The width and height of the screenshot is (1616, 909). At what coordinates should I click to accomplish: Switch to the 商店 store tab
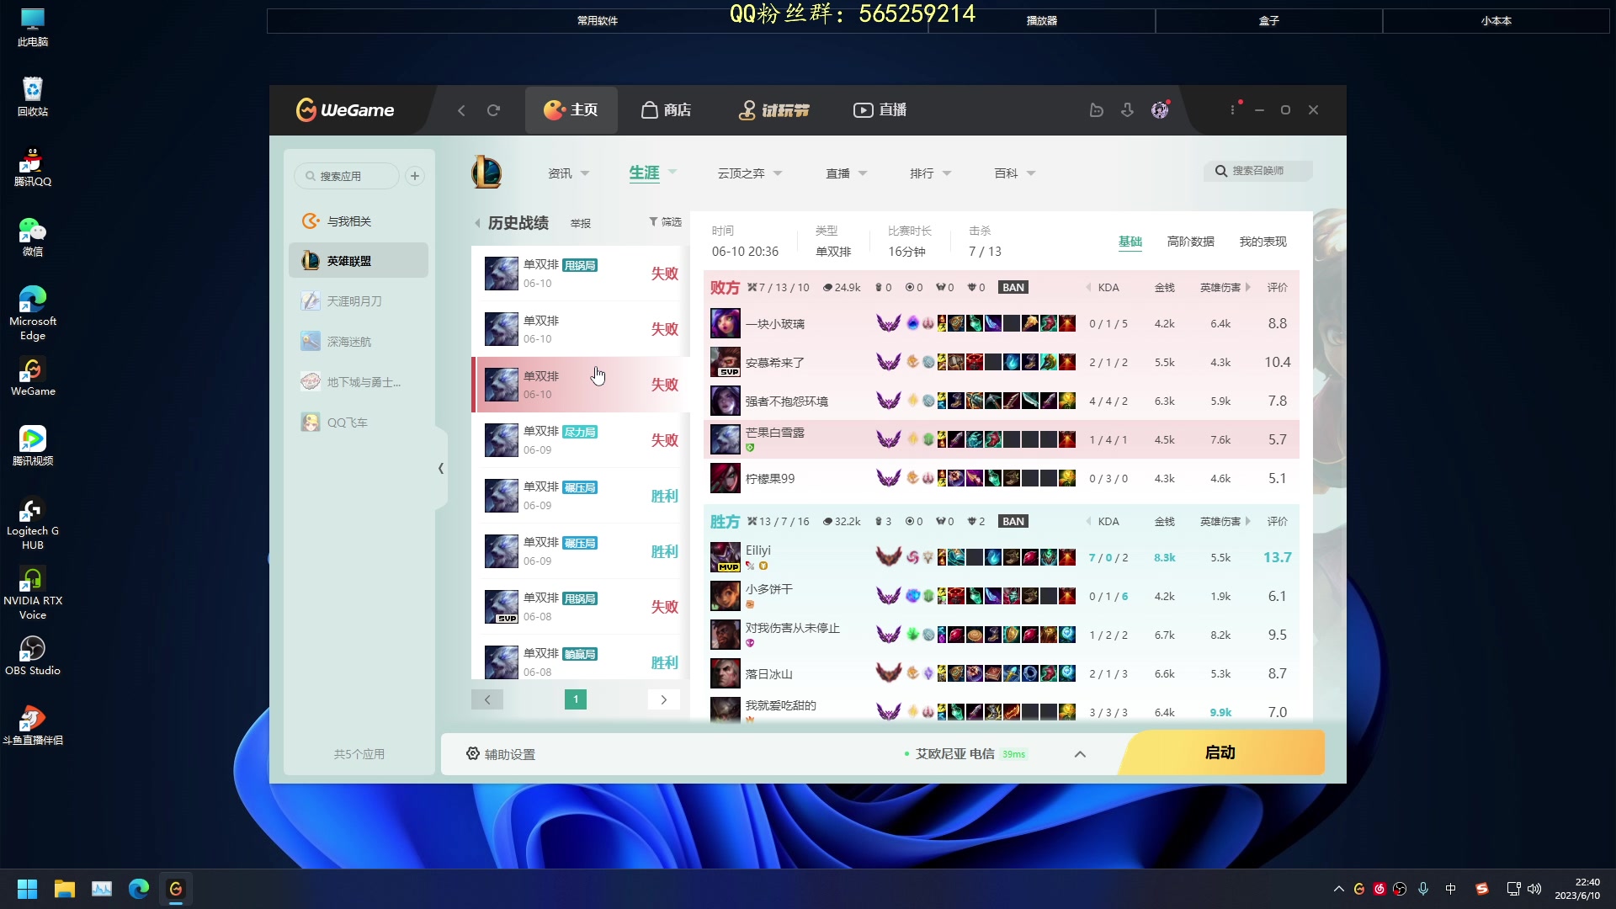[x=666, y=109]
